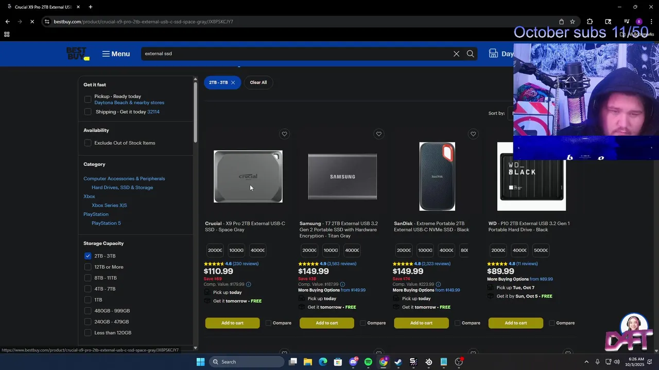Check the 480GB - 999GB capacity
This screenshot has width=659, height=370.
(88, 311)
